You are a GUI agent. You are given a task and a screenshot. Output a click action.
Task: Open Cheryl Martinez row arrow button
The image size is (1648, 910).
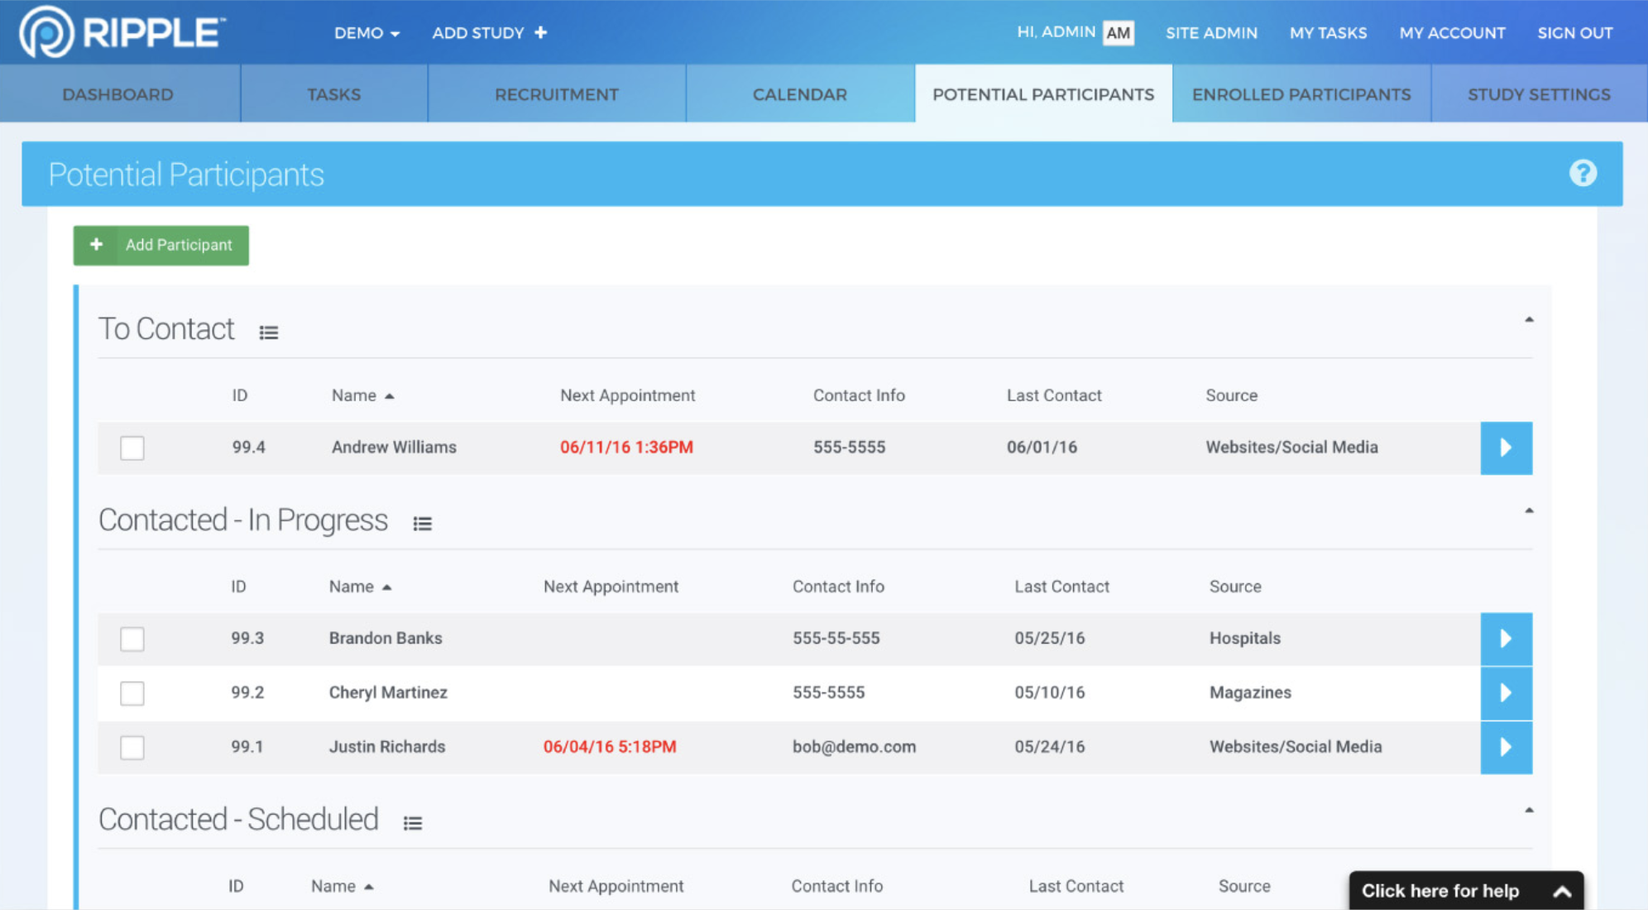1505,692
